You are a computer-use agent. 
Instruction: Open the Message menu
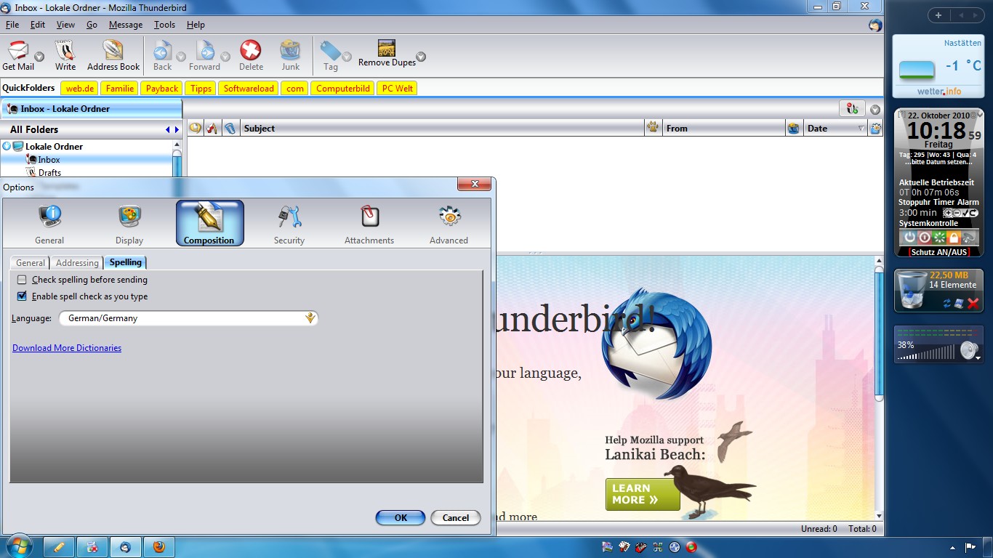point(126,25)
